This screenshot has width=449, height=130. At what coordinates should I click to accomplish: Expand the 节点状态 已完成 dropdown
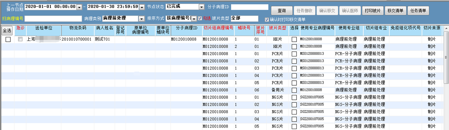tap(201, 7)
